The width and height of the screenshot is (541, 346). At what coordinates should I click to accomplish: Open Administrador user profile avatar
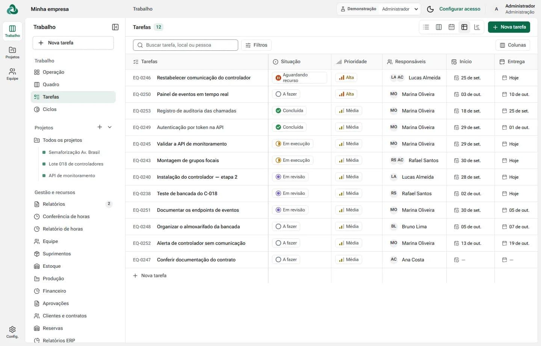(496, 9)
